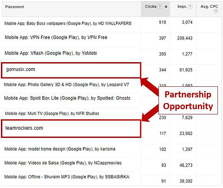Click the 344 clicks value

point(162,70)
